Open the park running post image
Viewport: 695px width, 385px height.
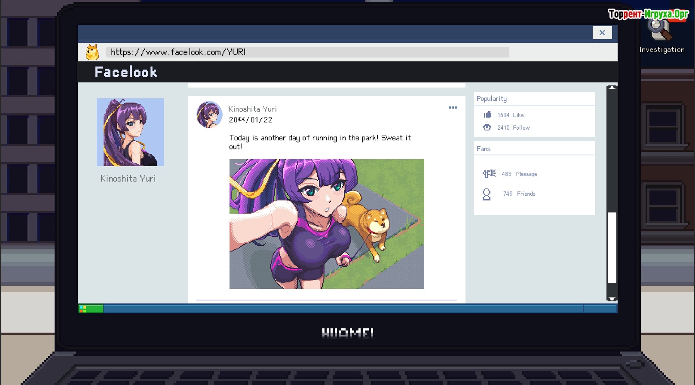pyautogui.click(x=327, y=224)
